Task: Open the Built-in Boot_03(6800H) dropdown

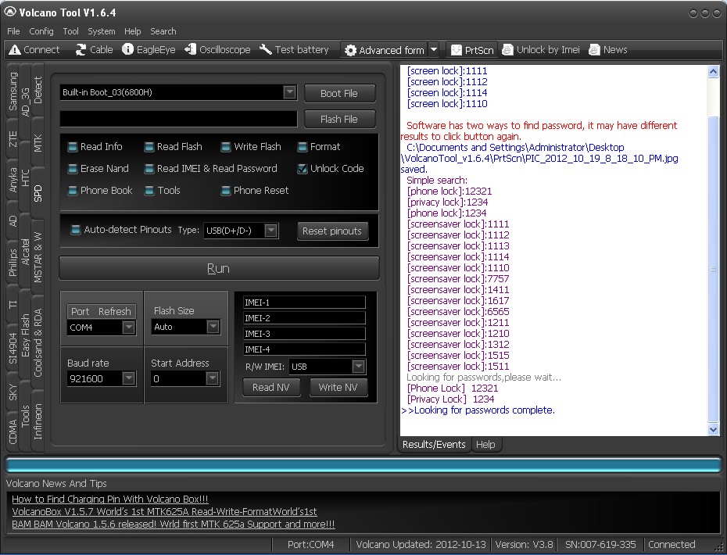Action: [289, 91]
